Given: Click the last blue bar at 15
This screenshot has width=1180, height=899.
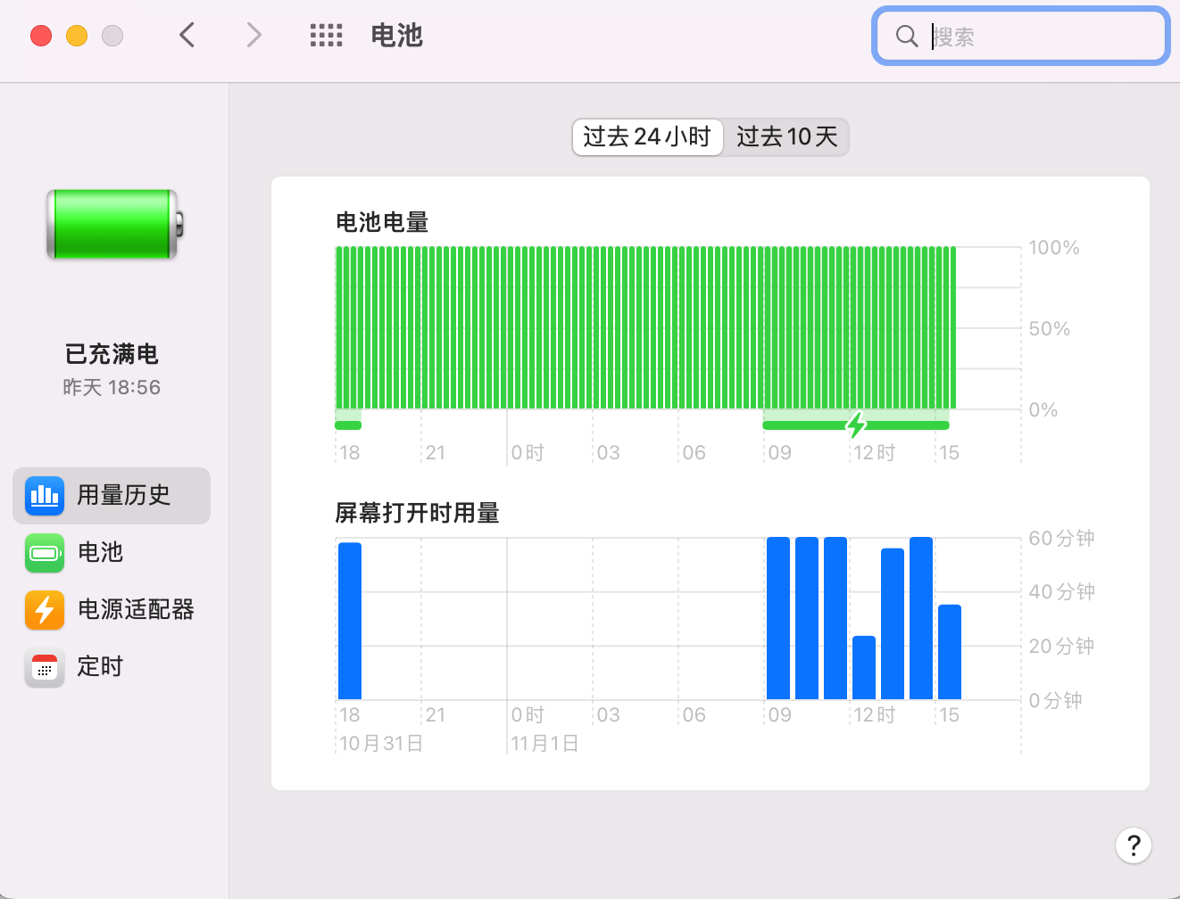Looking at the screenshot, I should coord(950,652).
